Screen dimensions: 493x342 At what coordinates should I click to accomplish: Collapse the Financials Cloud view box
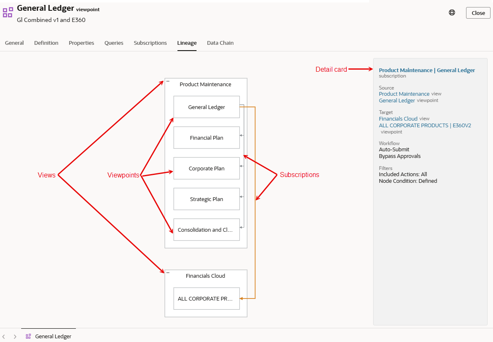(x=168, y=273)
